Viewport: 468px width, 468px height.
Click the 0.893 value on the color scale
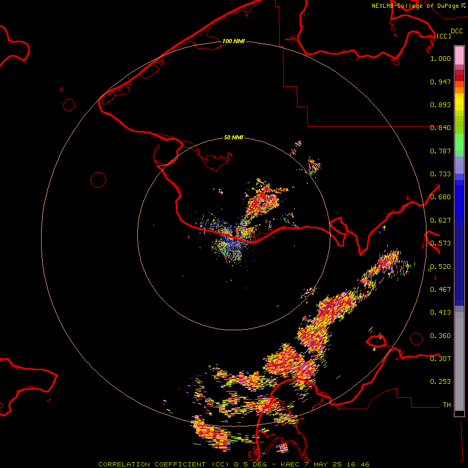click(x=440, y=105)
